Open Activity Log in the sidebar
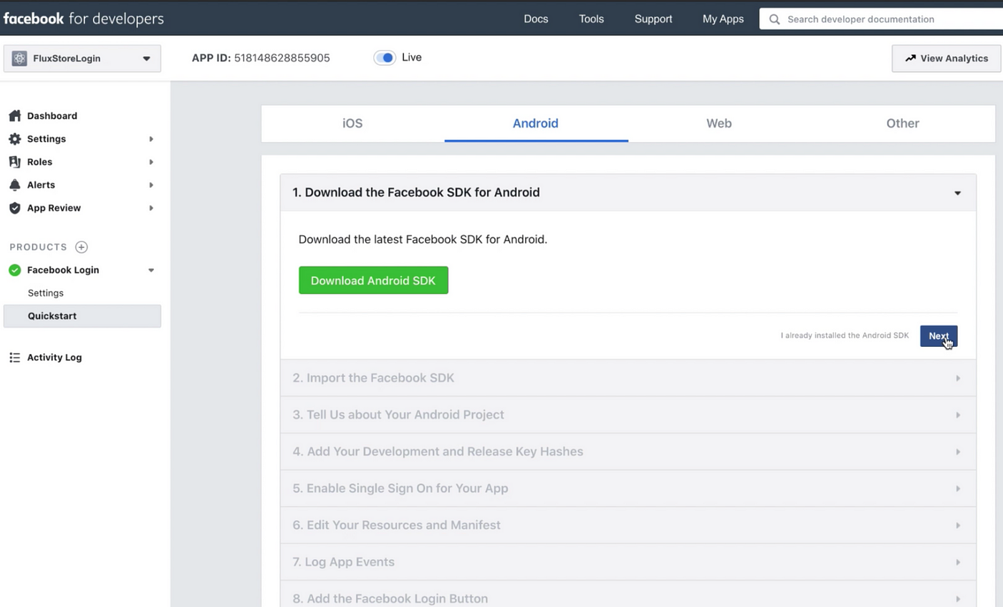Image resolution: width=1003 pixels, height=607 pixels. click(54, 357)
